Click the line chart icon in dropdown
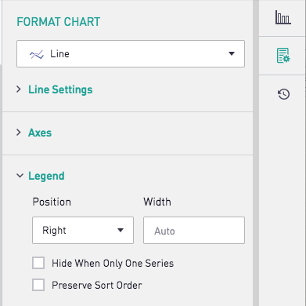 pyautogui.click(x=37, y=54)
